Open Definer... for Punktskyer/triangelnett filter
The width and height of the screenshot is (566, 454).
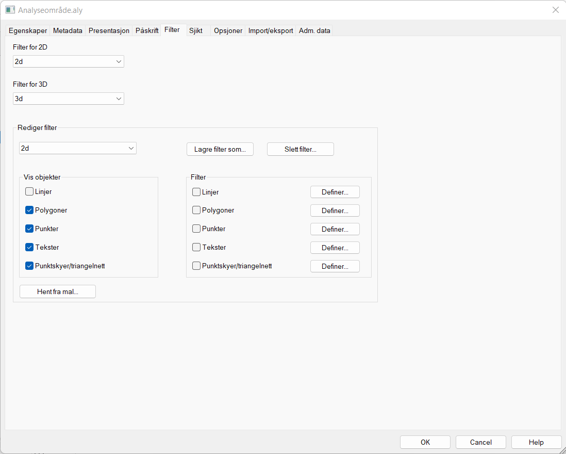click(335, 266)
